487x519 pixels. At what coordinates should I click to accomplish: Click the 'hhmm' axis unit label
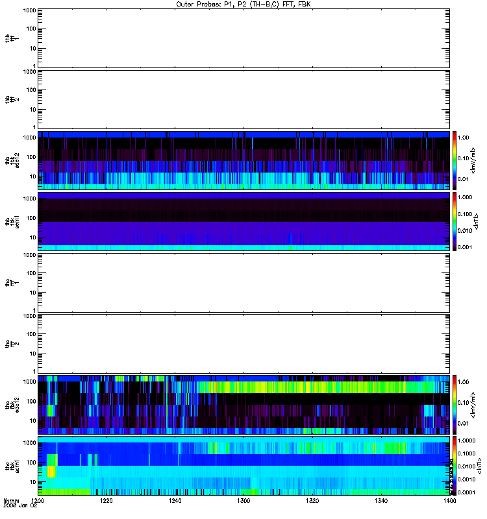click(x=11, y=501)
